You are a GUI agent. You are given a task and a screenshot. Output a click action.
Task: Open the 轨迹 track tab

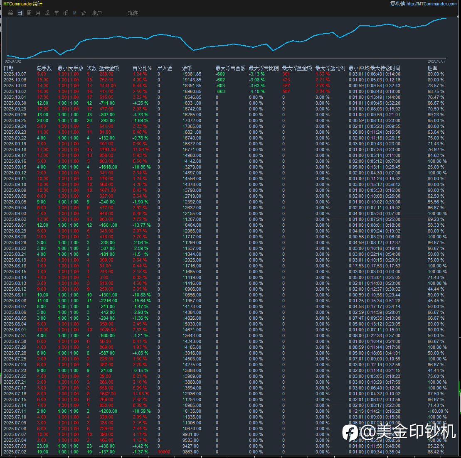tap(133, 13)
